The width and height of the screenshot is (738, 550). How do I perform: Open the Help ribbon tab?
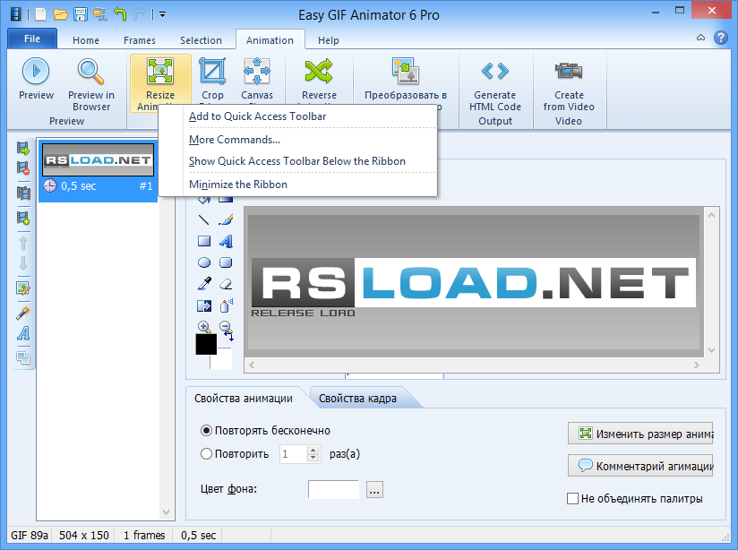click(328, 40)
